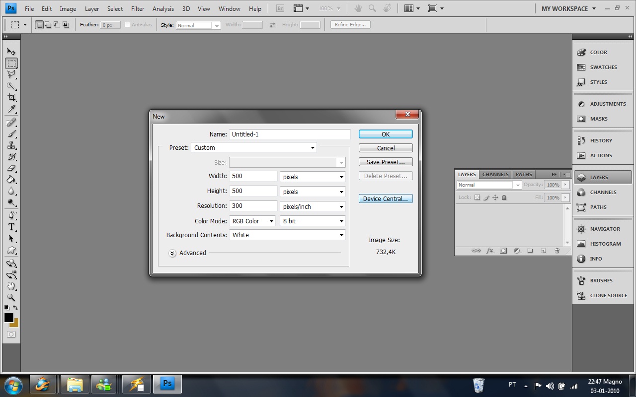The image size is (636, 397).
Task: Toggle Lock all in Layers panel
Action: tap(504, 198)
